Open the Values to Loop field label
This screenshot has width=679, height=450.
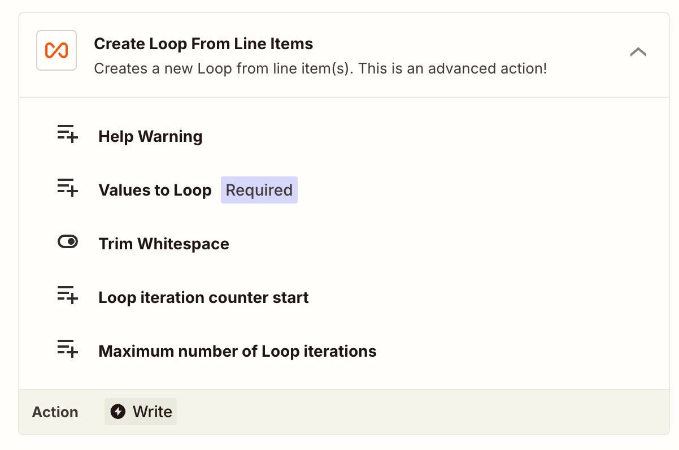click(155, 190)
